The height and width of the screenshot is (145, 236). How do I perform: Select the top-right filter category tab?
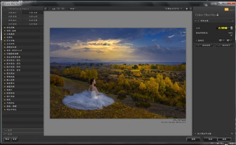pos(33,12)
